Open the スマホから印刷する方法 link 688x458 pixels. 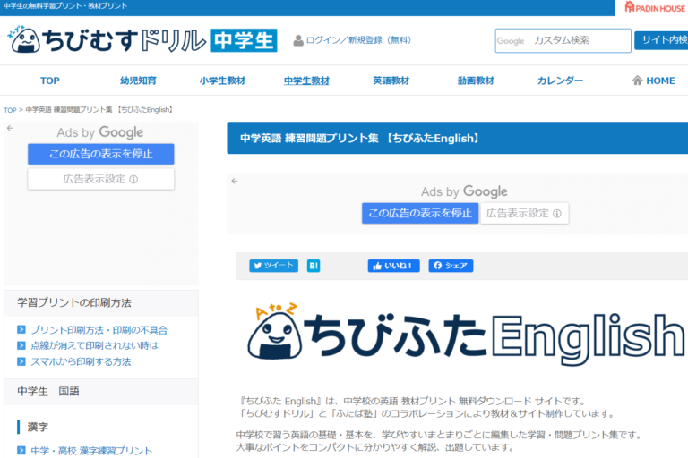[81, 362]
